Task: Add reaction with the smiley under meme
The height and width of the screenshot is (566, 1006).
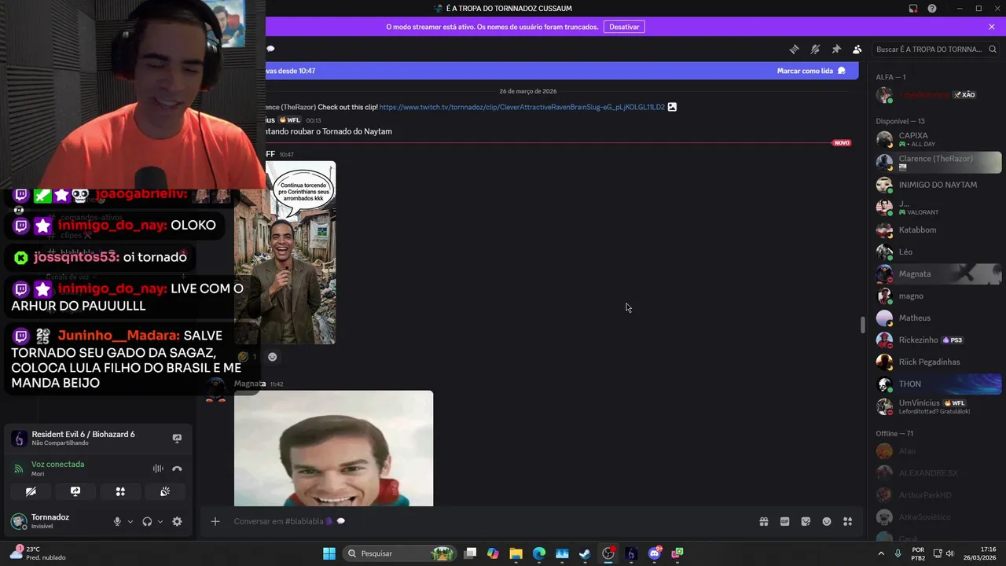Action: click(272, 357)
